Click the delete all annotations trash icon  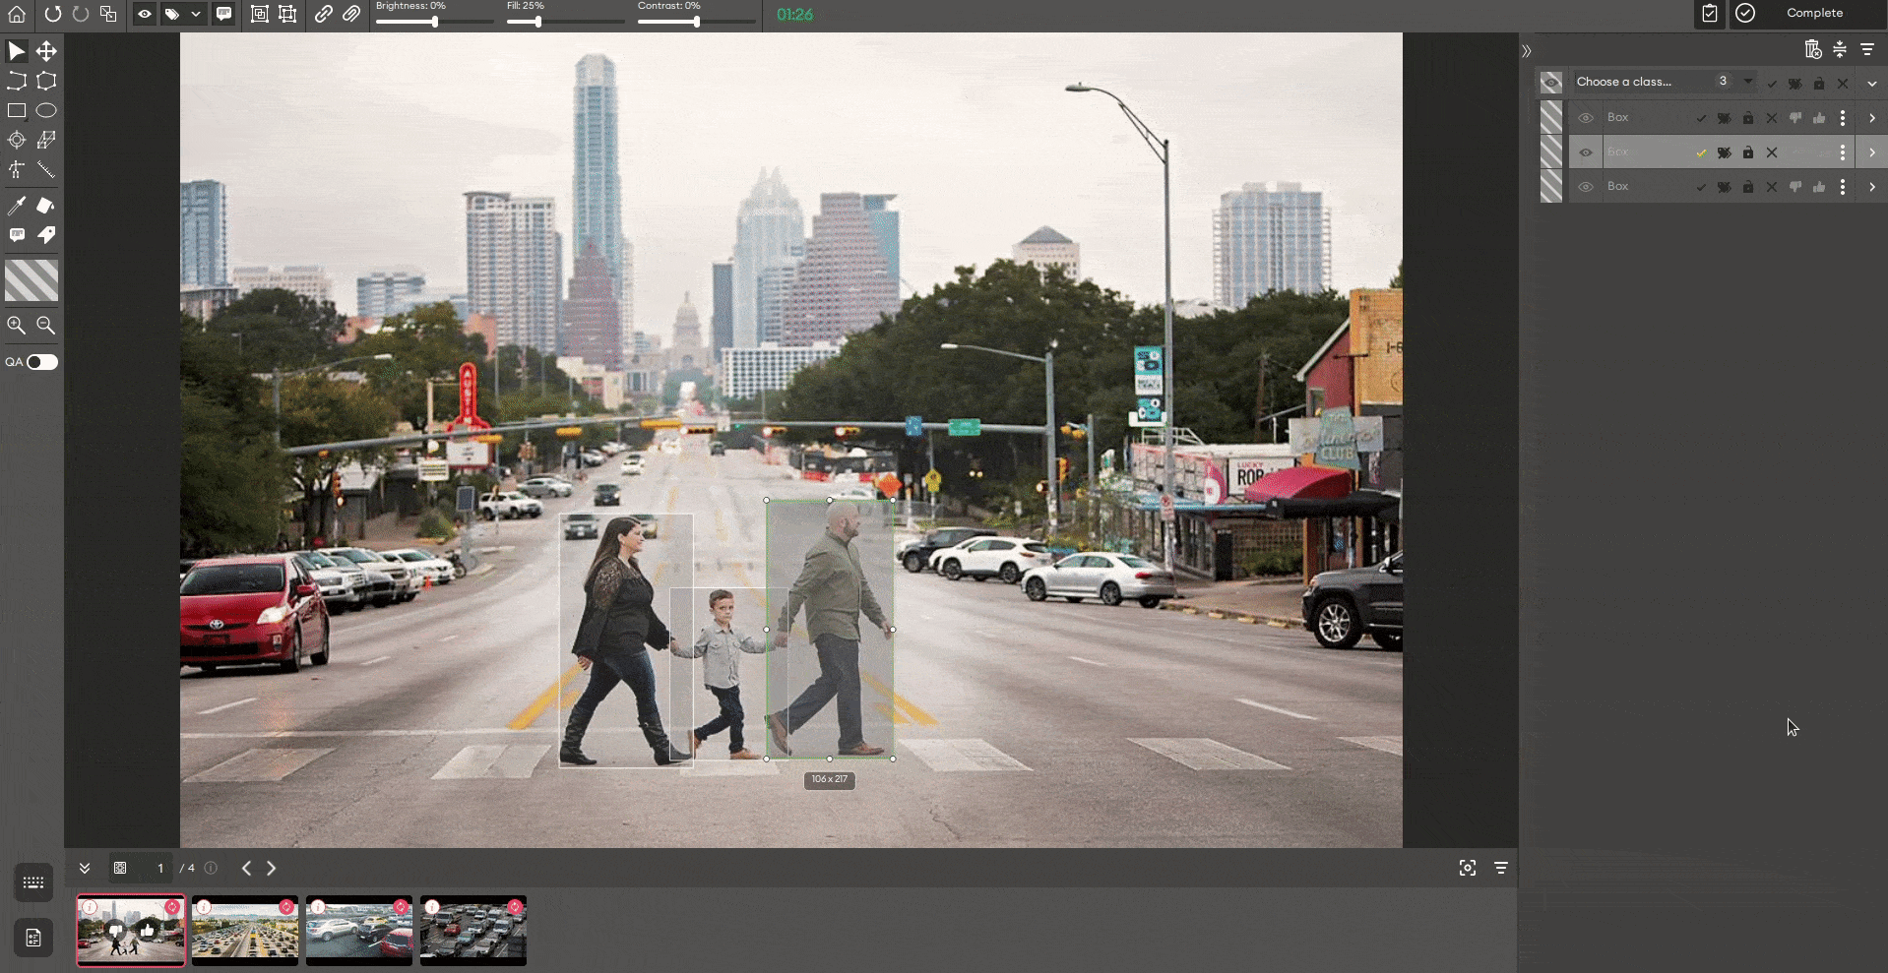coord(1812,49)
